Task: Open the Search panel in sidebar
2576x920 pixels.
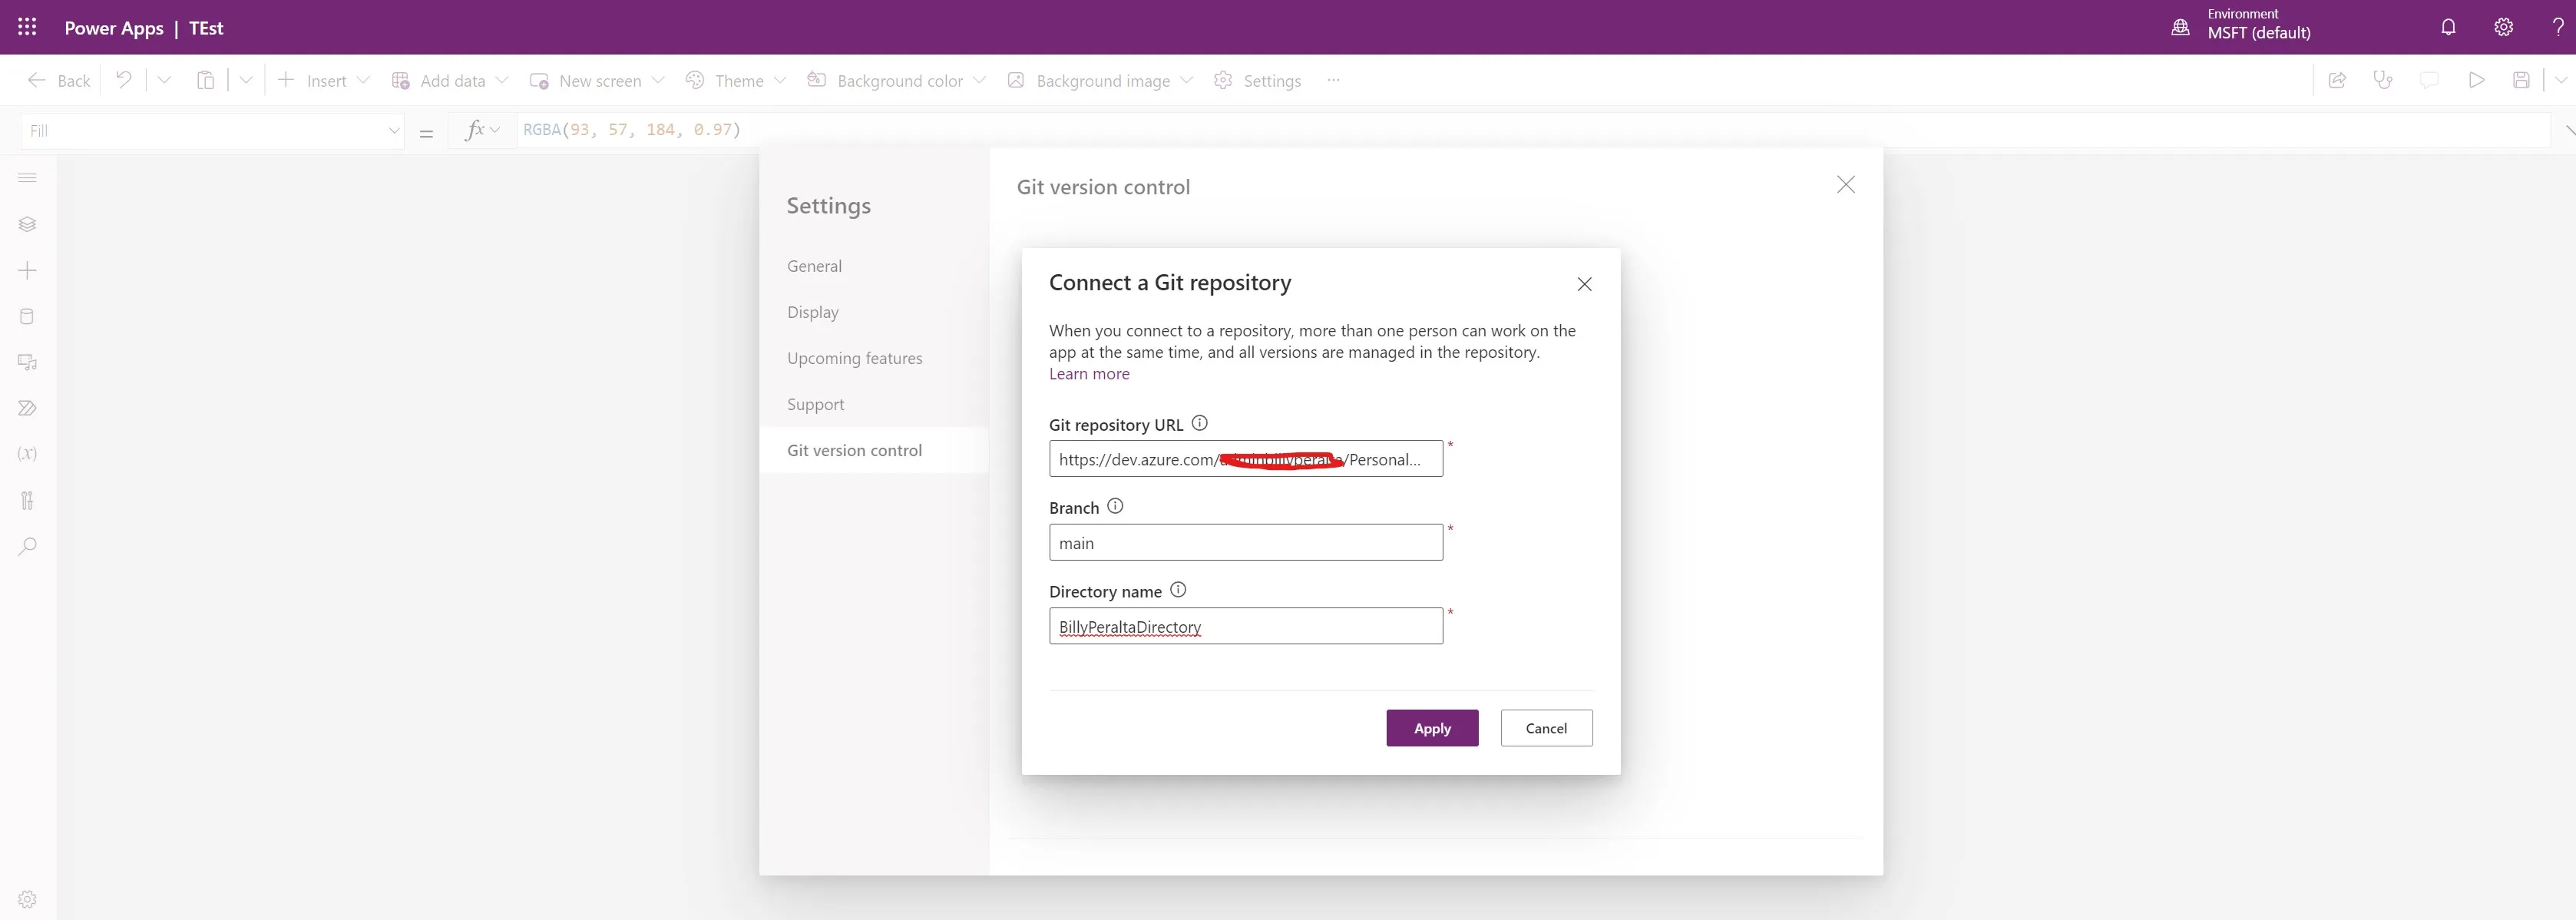Action: click(x=27, y=546)
